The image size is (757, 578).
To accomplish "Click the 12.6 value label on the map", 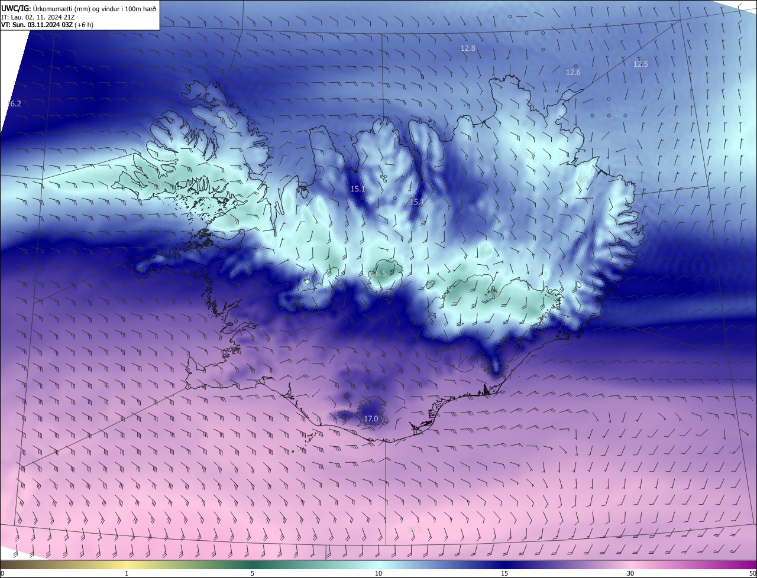I will click(x=573, y=73).
